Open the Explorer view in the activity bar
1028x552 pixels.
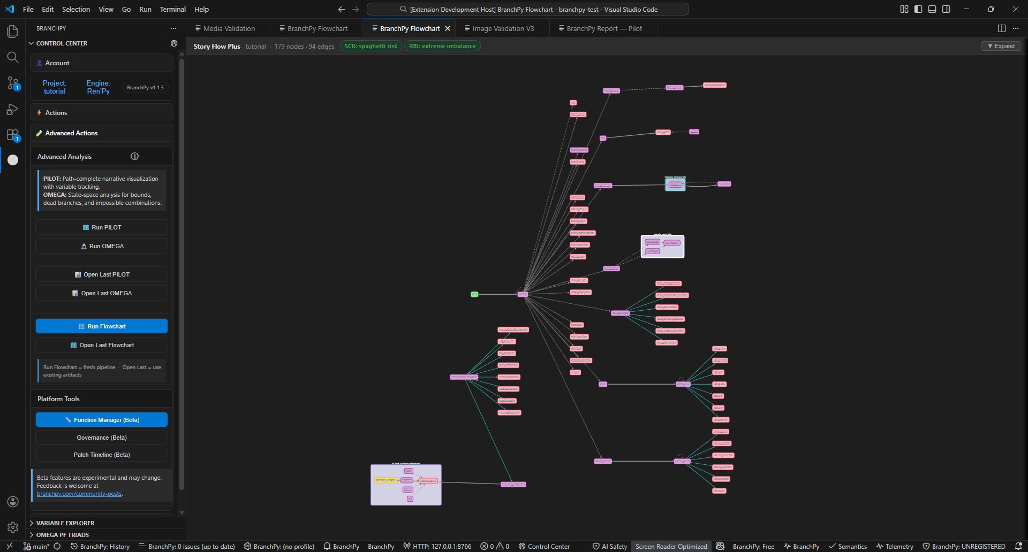12,32
